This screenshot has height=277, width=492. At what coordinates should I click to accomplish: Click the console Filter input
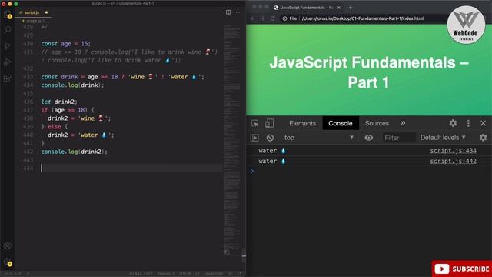(398, 138)
